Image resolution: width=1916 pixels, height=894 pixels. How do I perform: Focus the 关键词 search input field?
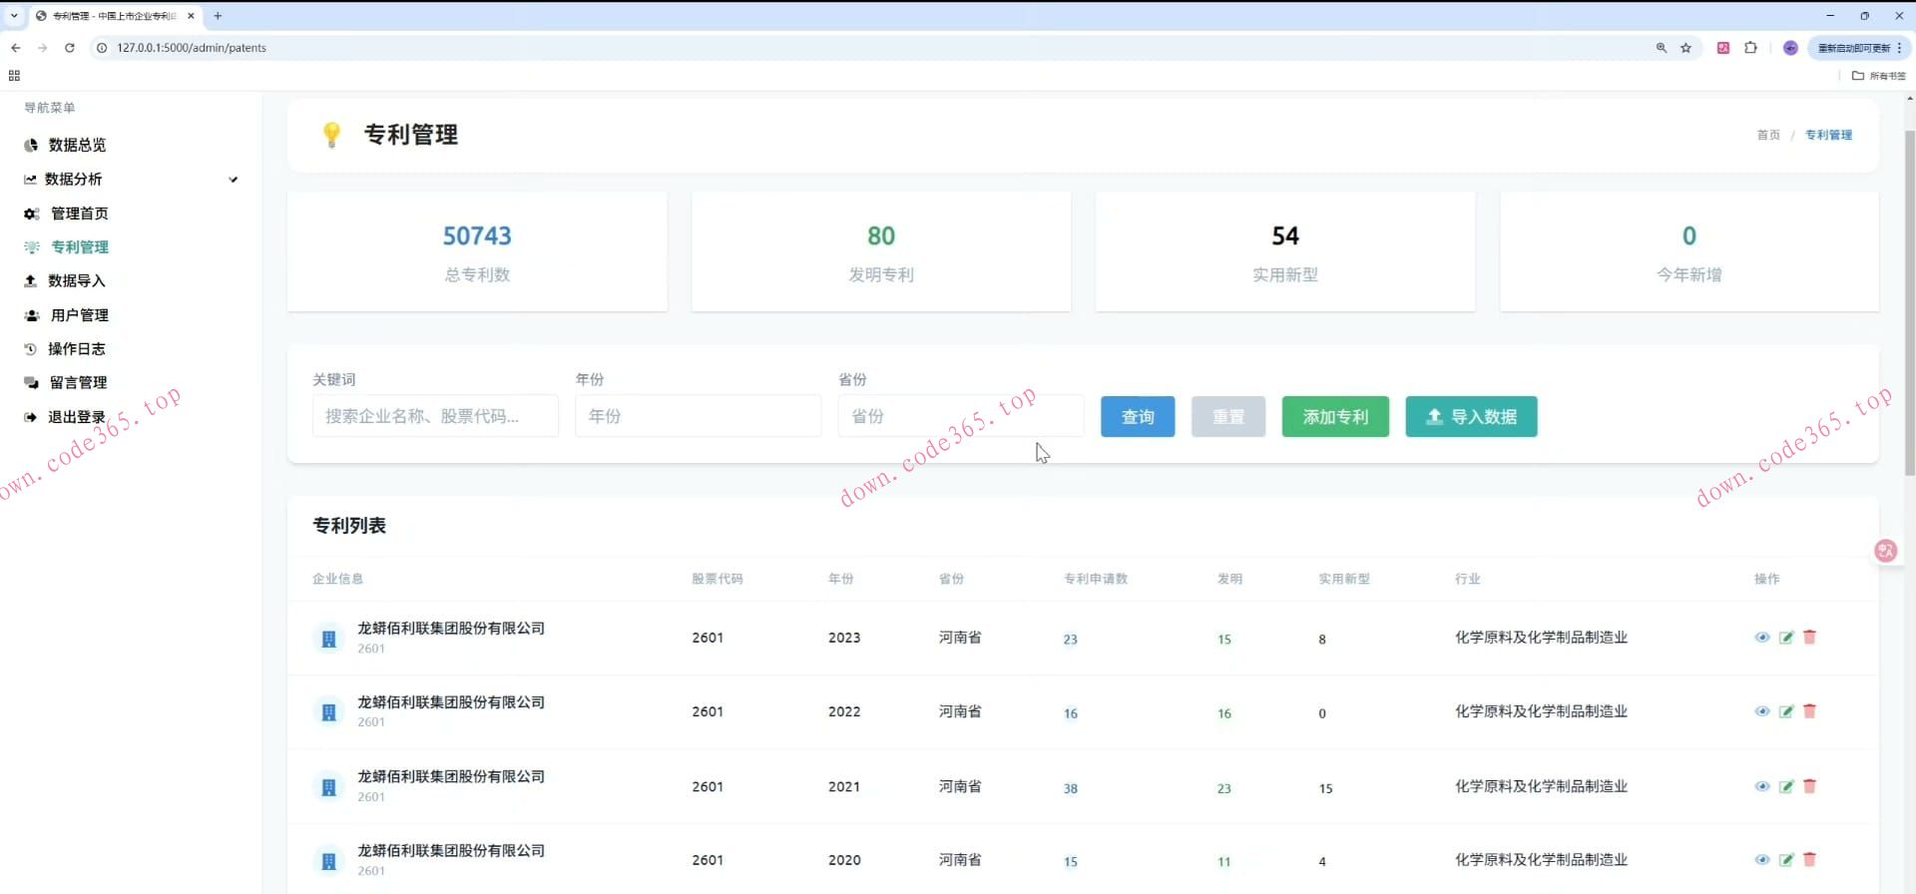coord(435,416)
